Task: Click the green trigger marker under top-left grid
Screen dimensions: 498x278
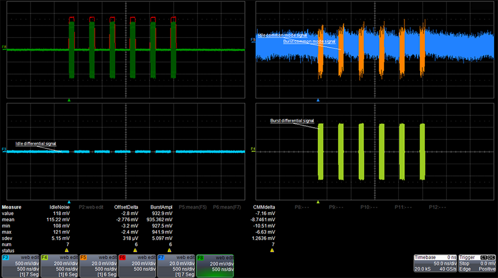Action: tap(69, 99)
